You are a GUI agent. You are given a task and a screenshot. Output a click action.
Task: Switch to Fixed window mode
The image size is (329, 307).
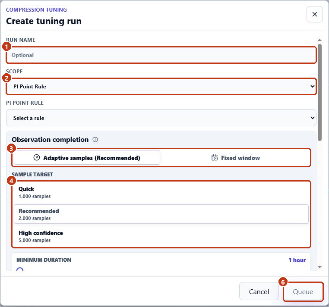[235, 157]
